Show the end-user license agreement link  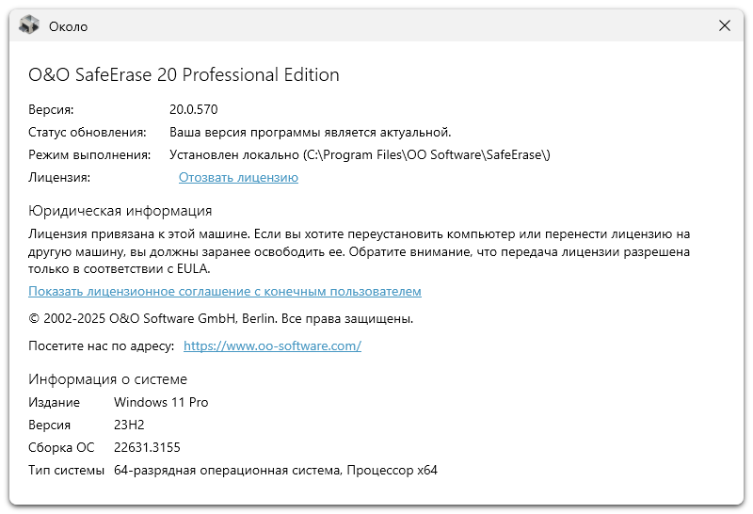tap(225, 291)
